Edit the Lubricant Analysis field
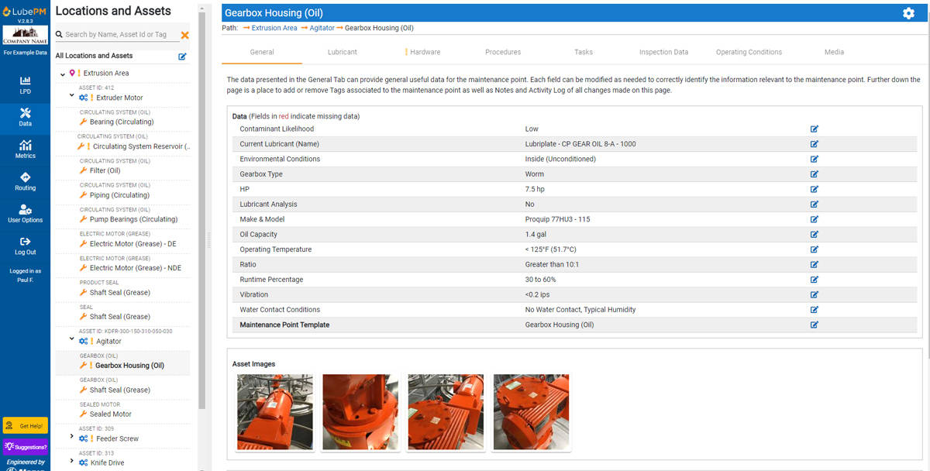The image size is (930, 471). pyautogui.click(x=815, y=205)
